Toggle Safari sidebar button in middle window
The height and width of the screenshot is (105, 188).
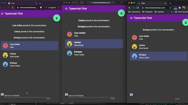point(82,3)
